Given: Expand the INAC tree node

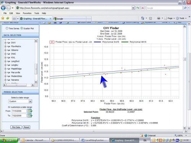Looking at the screenshot, I should pos(5,54).
